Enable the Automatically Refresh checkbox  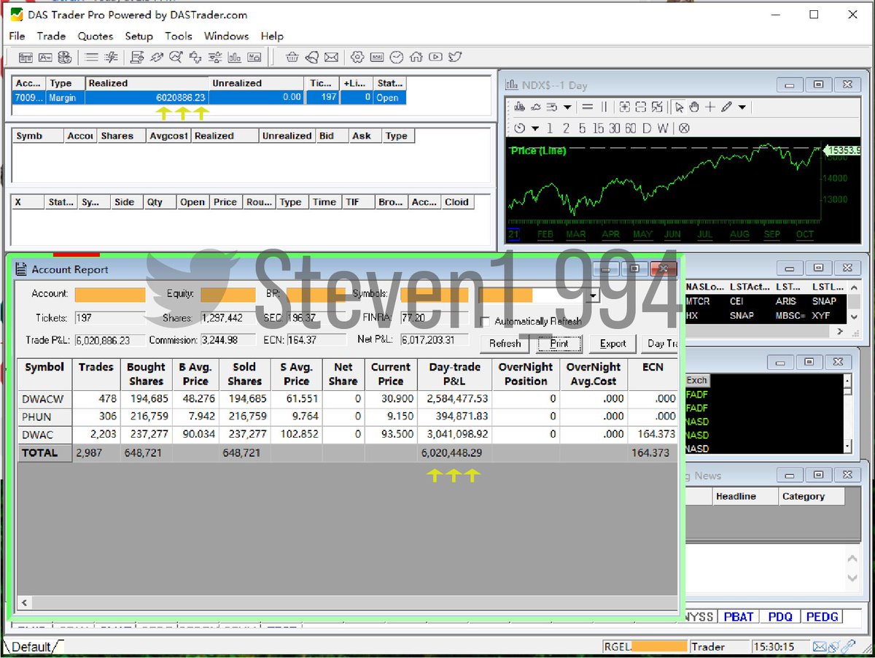pyautogui.click(x=486, y=321)
